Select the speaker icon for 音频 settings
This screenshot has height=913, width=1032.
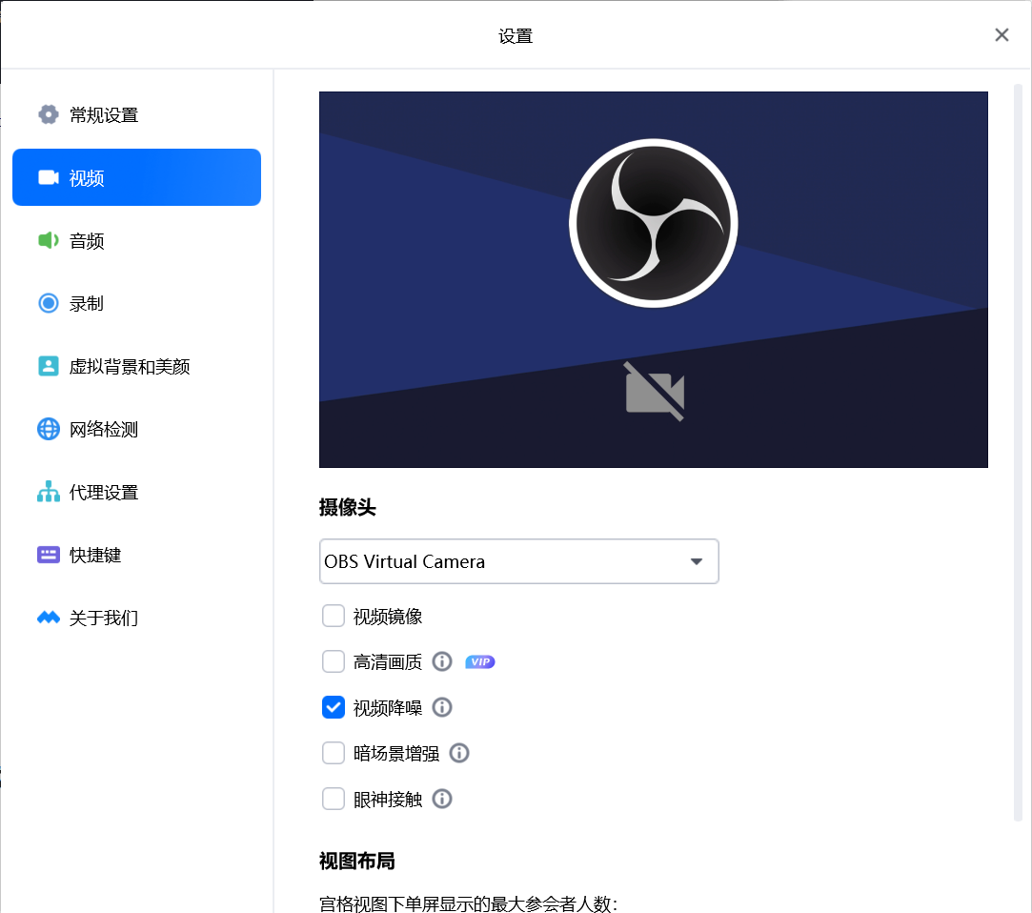pyautogui.click(x=48, y=240)
